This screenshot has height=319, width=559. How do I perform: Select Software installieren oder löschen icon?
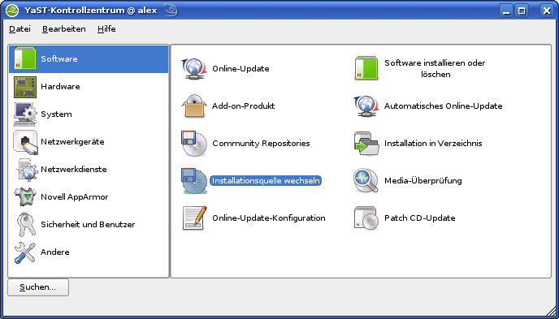click(x=366, y=68)
